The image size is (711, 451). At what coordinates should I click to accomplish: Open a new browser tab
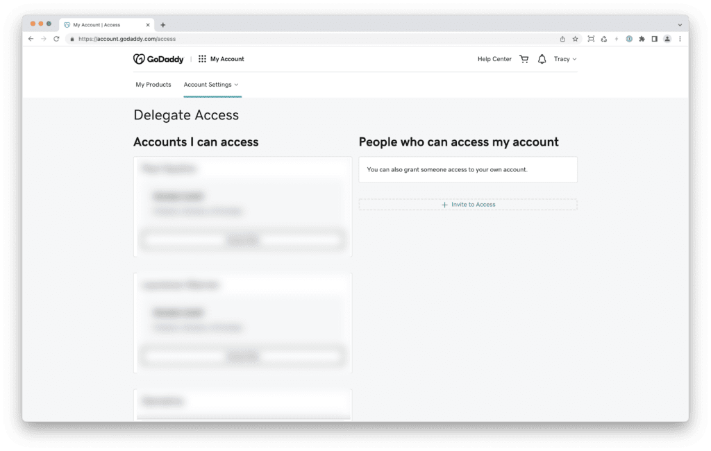(162, 25)
